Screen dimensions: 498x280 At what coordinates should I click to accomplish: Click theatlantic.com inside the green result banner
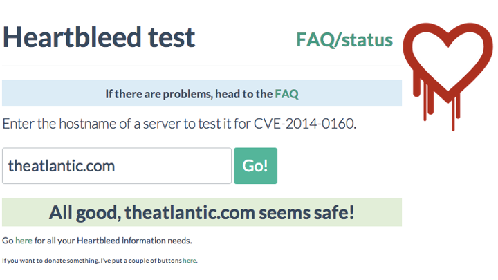tap(190, 213)
